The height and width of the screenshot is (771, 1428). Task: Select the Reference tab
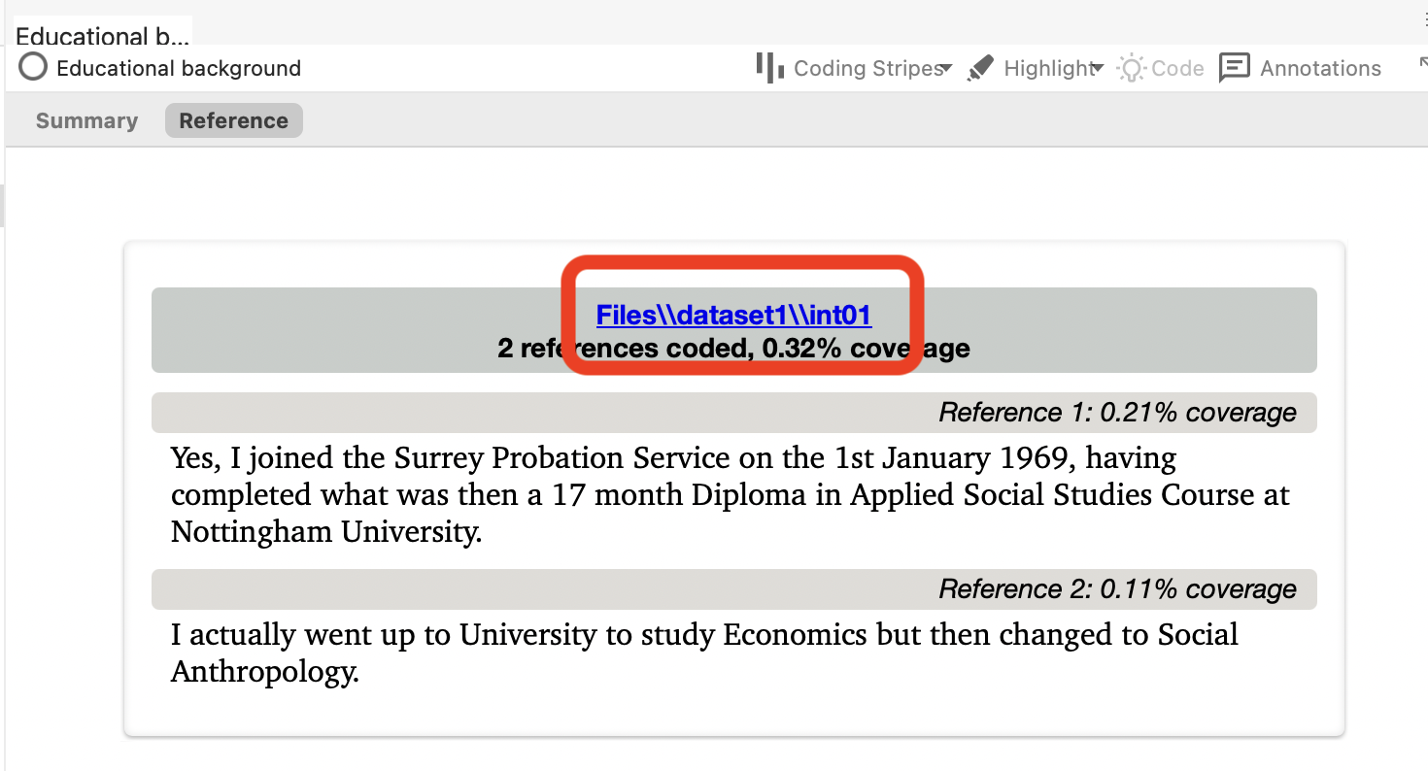click(x=233, y=121)
